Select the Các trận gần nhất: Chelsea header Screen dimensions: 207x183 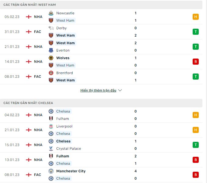pos(28,103)
